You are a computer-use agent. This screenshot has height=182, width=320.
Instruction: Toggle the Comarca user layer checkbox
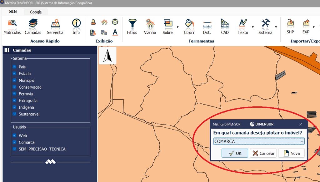(14, 142)
